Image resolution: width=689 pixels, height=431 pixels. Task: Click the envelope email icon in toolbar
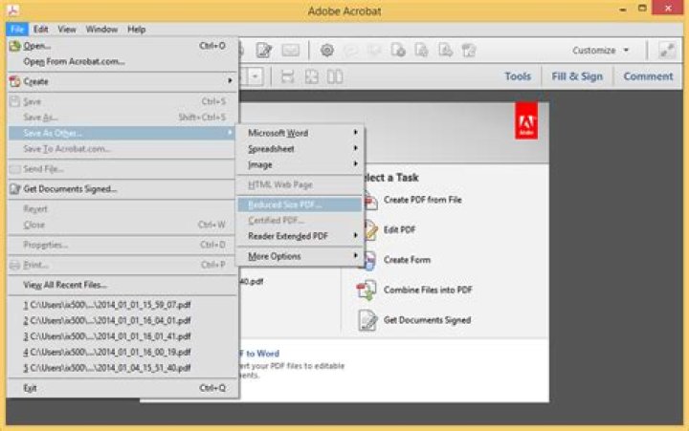(291, 51)
